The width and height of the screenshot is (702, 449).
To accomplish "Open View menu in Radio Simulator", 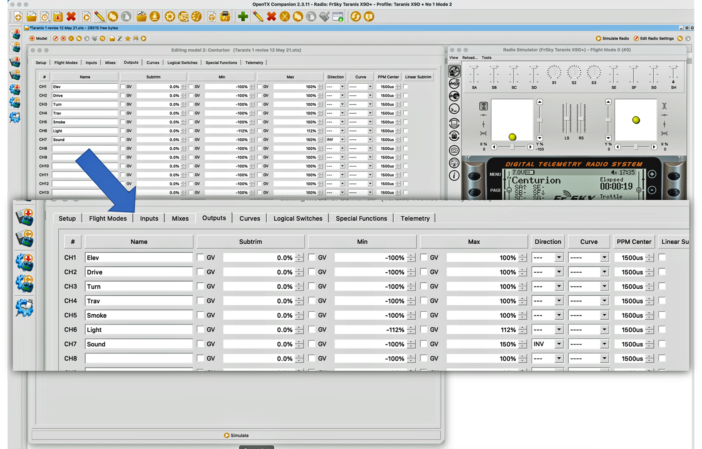I will 453,57.
